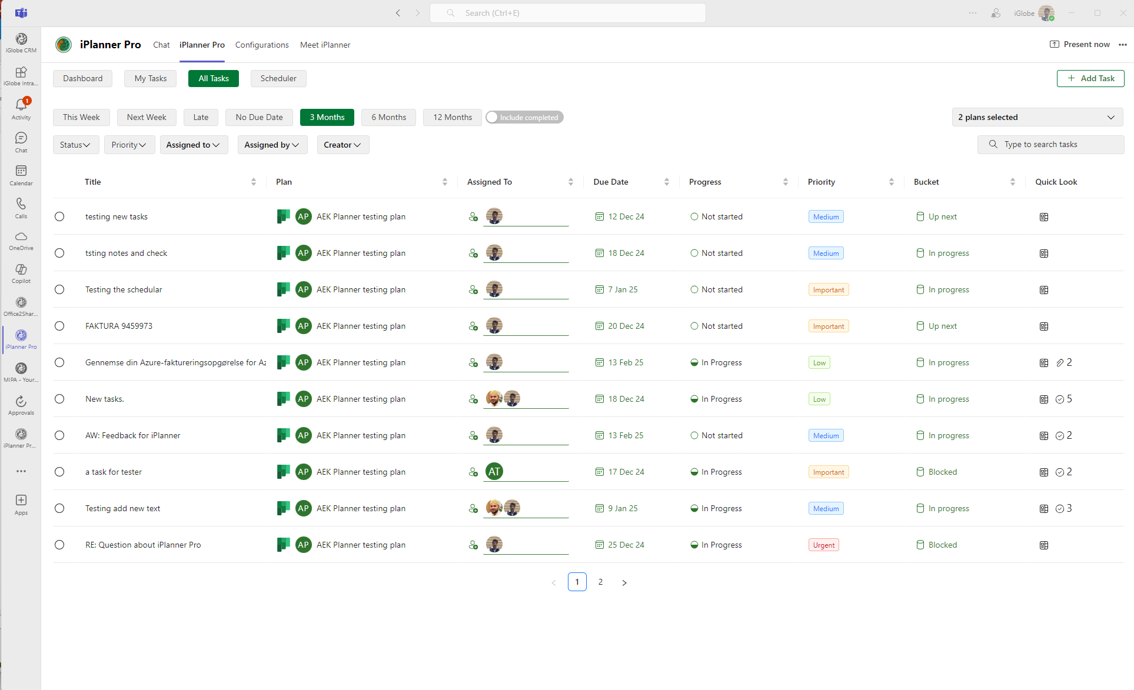Switch to the Configurations tab
Screen dimensions: 1134x690
[261, 45]
